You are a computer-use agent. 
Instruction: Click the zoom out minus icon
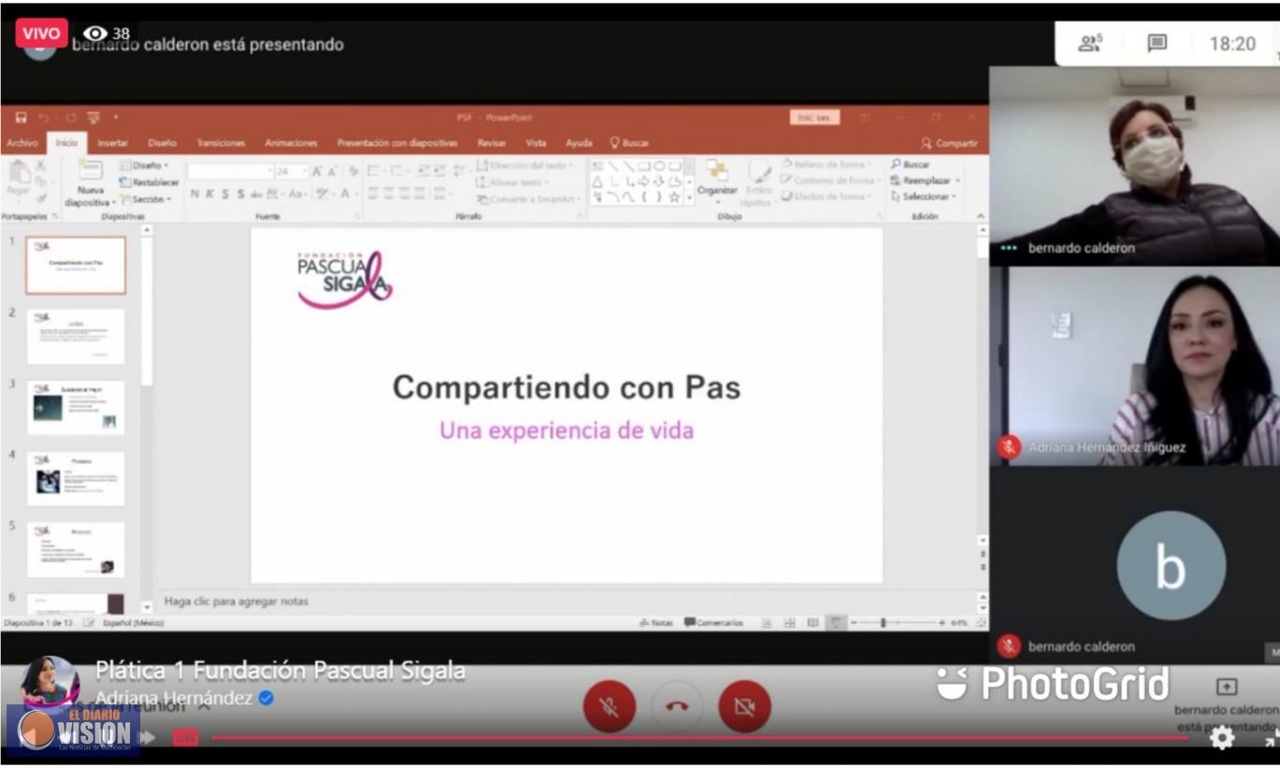[x=854, y=623]
